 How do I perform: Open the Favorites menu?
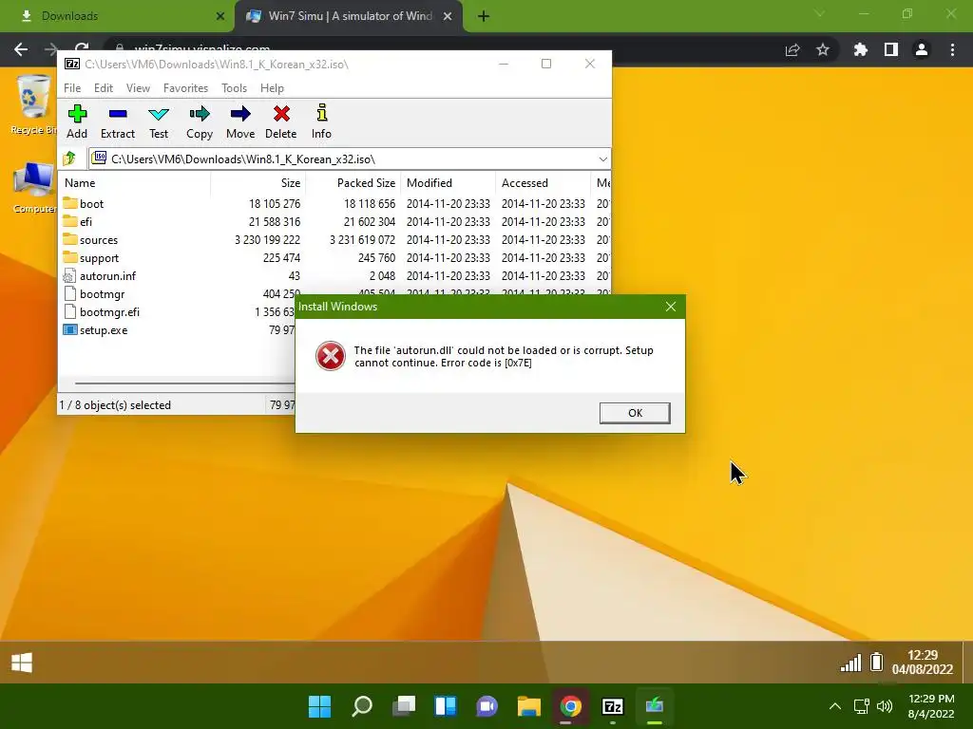[185, 88]
